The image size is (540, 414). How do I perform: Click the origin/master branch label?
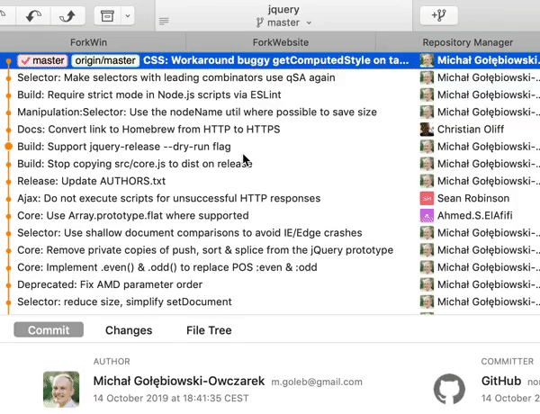105,60
